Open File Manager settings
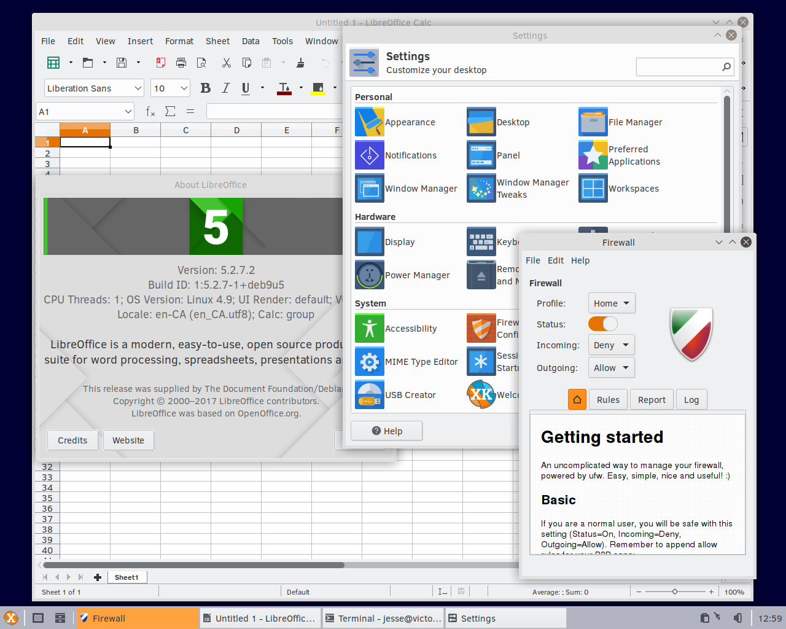The width and height of the screenshot is (786, 629). click(620, 122)
